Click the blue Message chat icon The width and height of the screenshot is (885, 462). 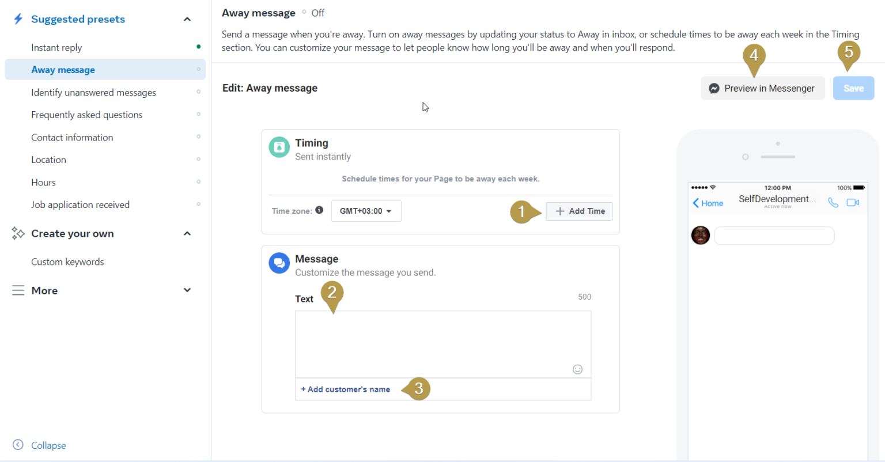(279, 263)
